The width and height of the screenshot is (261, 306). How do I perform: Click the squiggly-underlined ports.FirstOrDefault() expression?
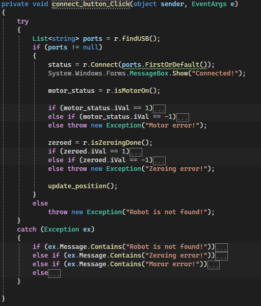[164, 65]
